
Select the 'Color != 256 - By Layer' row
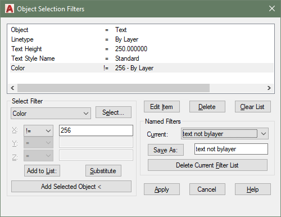[142, 68]
